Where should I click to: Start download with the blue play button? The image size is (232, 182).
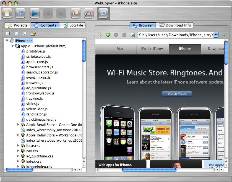pyautogui.click(x=34, y=13)
